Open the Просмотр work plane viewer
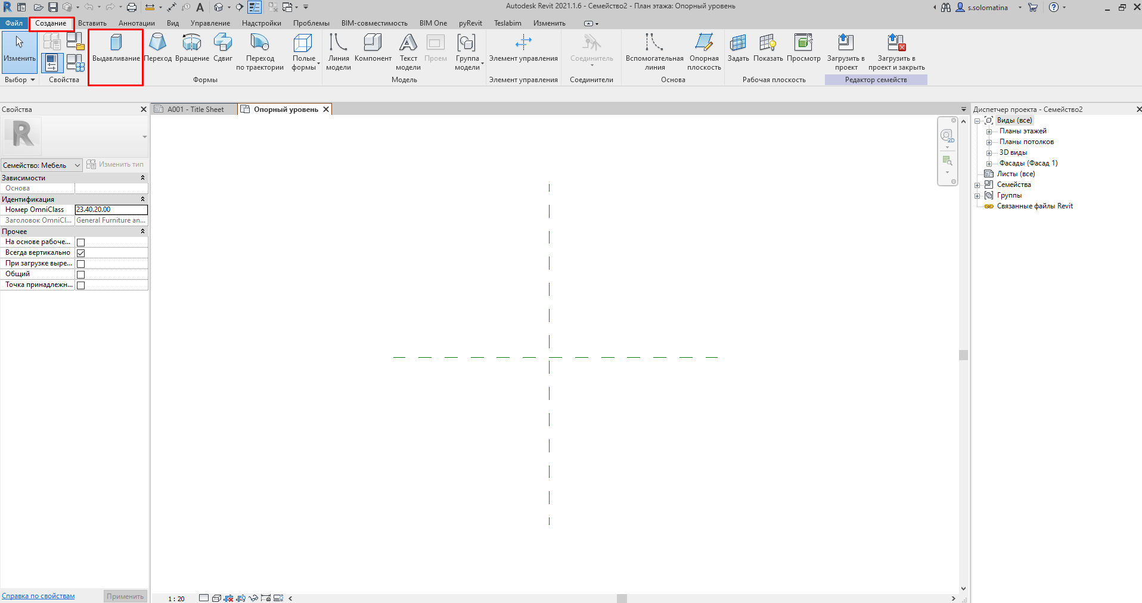This screenshot has height=603, width=1142. coord(803,49)
